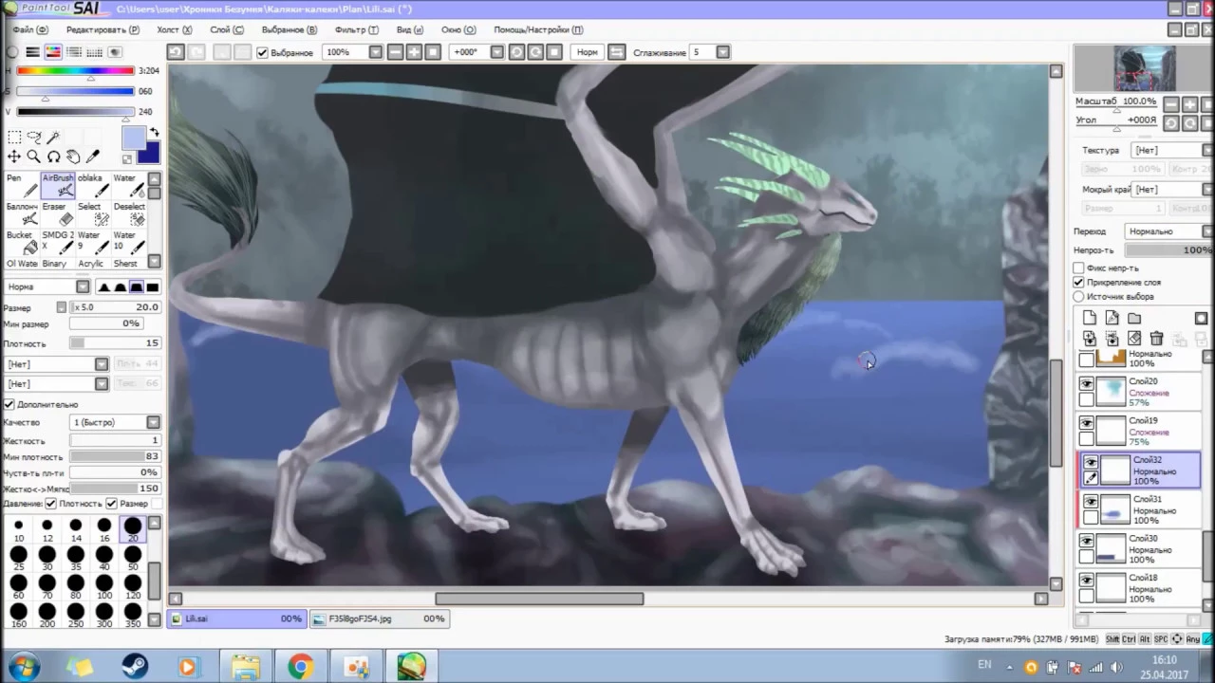
Task: Click the Норм stabilizer button
Action: 588,52
